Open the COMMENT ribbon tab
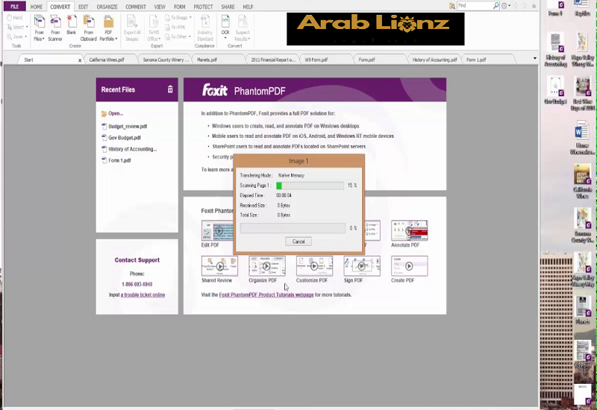Screen dimensions: 597x410 coord(136,7)
